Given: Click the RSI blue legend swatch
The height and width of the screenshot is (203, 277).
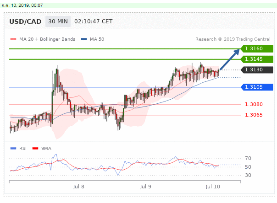Looking at the screenshot, I should 13,149.
